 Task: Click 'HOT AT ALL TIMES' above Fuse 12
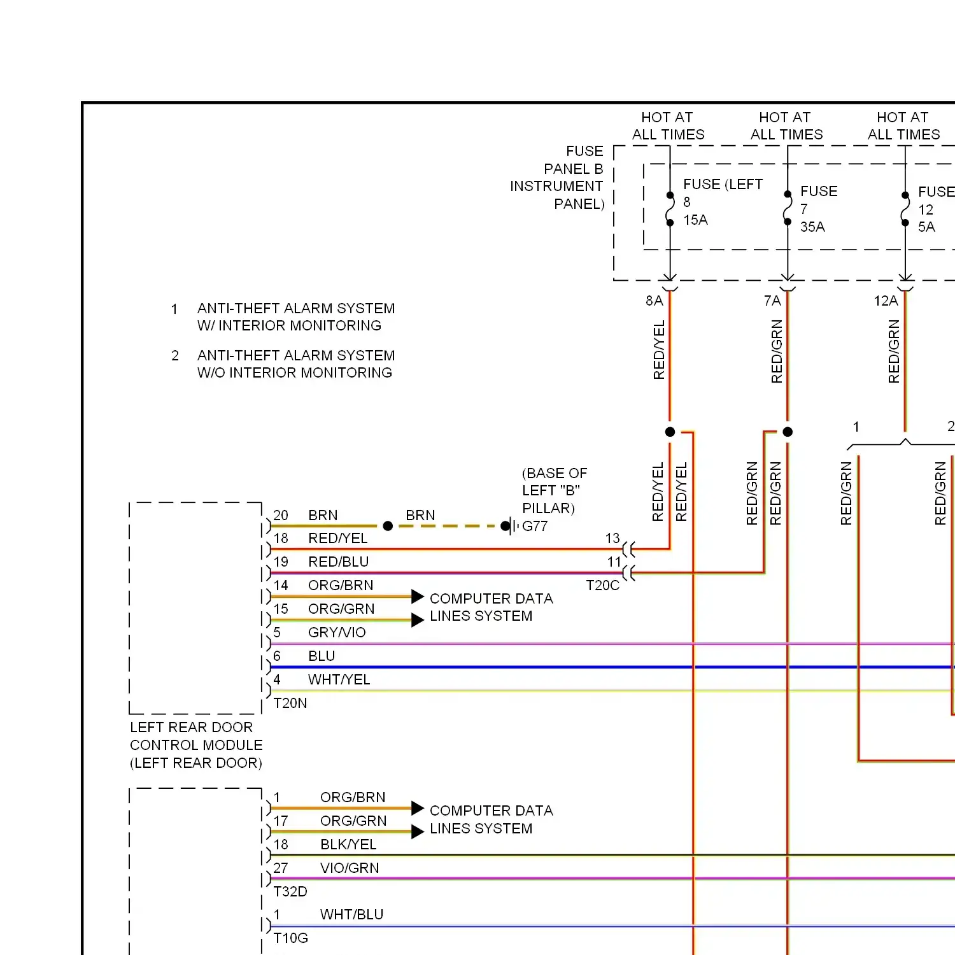coord(903,125)
